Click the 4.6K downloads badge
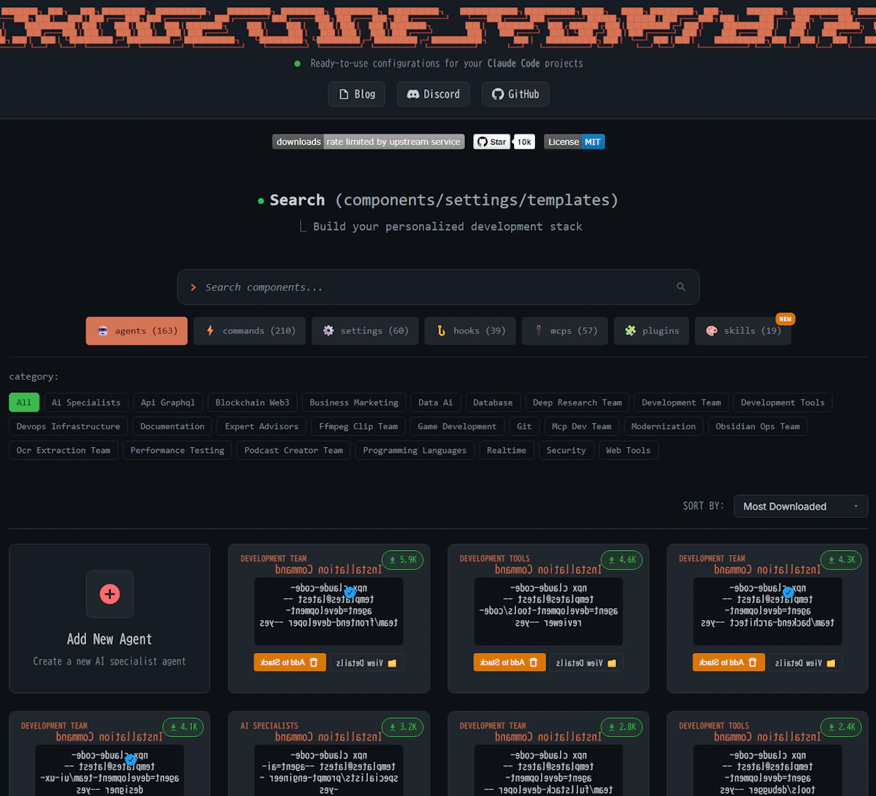The width and height of the screenshot is (876, 796). (x=622, y=560)
